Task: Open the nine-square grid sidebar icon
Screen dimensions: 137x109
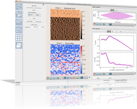Action: [x=19, y=37]
